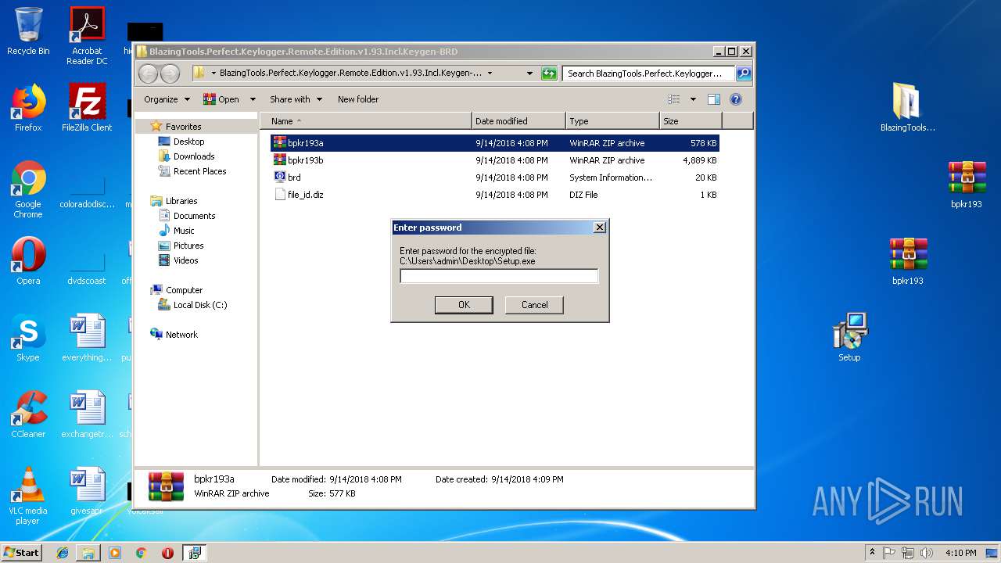1001x563 pixels.
Task: Select bpkr193b archive file icon
Action: tap(279, 160)
